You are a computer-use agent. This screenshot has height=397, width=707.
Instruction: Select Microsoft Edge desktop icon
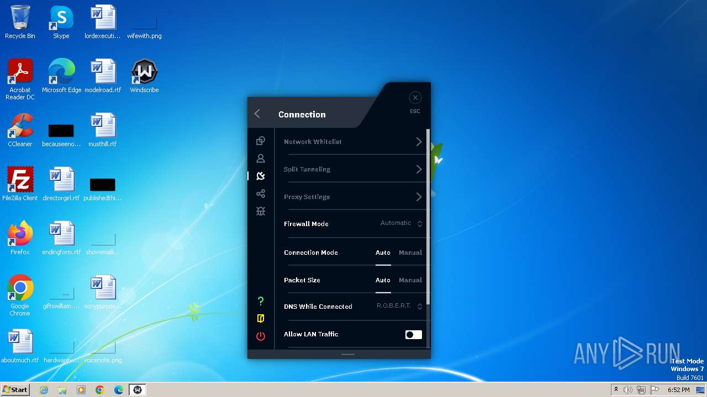tap(61, 76)
